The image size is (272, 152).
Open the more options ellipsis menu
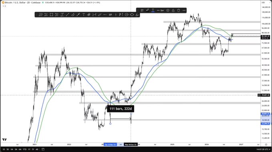point(184,10)
